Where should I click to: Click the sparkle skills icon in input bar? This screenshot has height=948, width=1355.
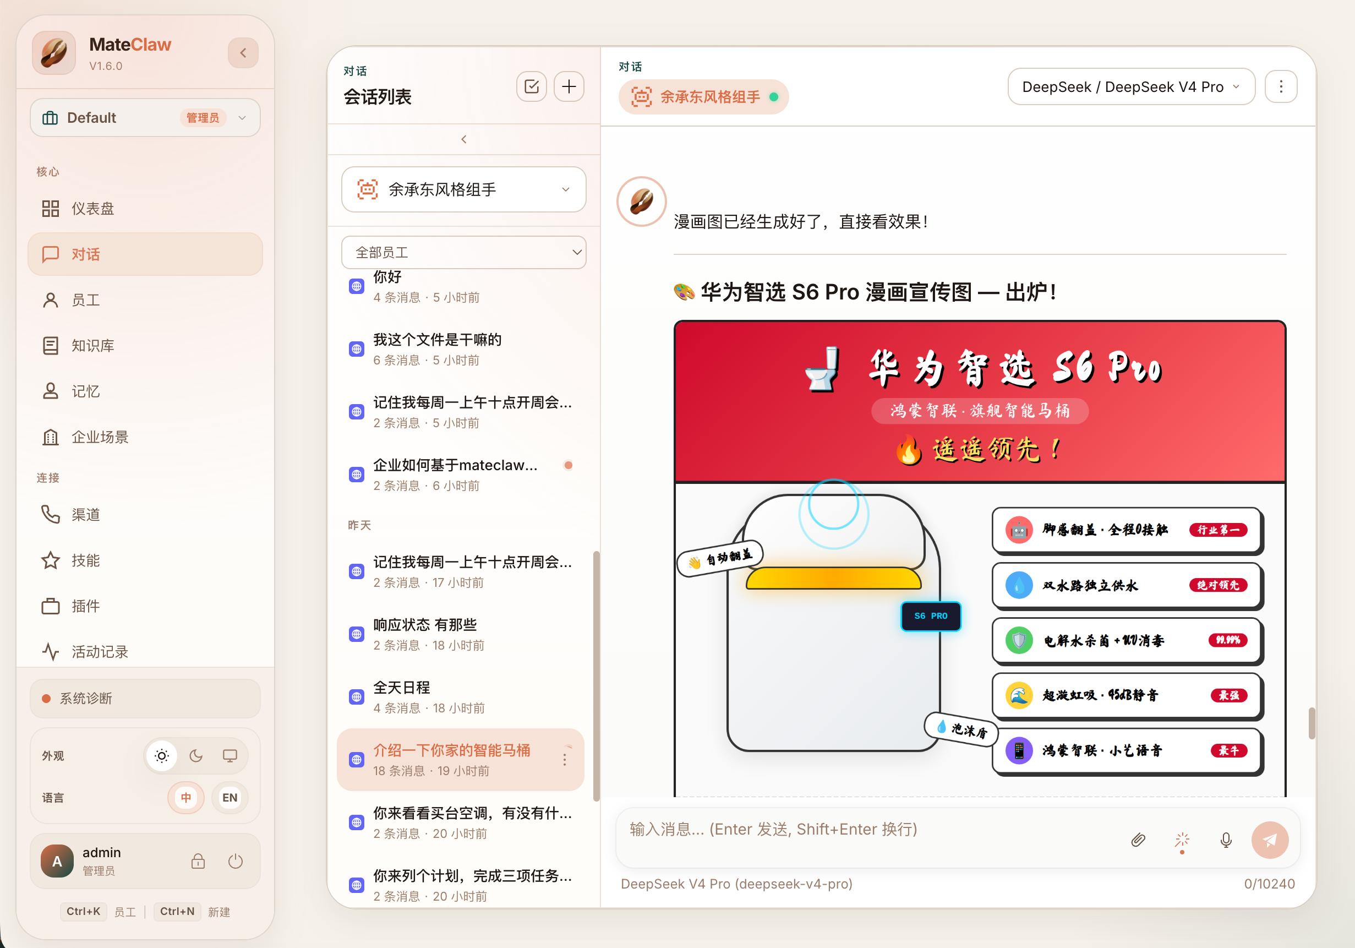[x=1182, y=840]
